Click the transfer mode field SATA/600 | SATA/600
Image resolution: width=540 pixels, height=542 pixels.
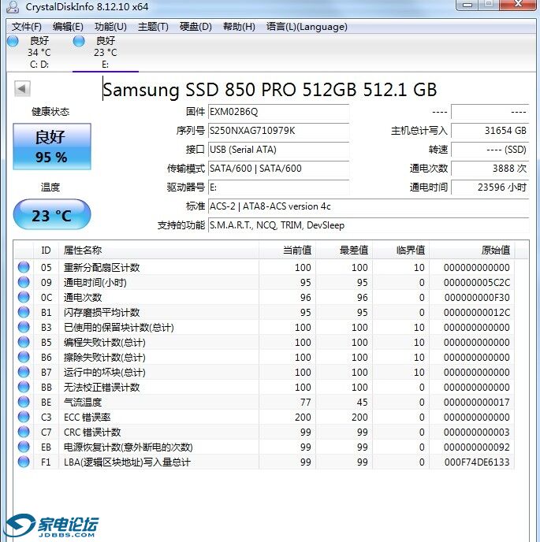pyautogui.click(x=278, y=169)
